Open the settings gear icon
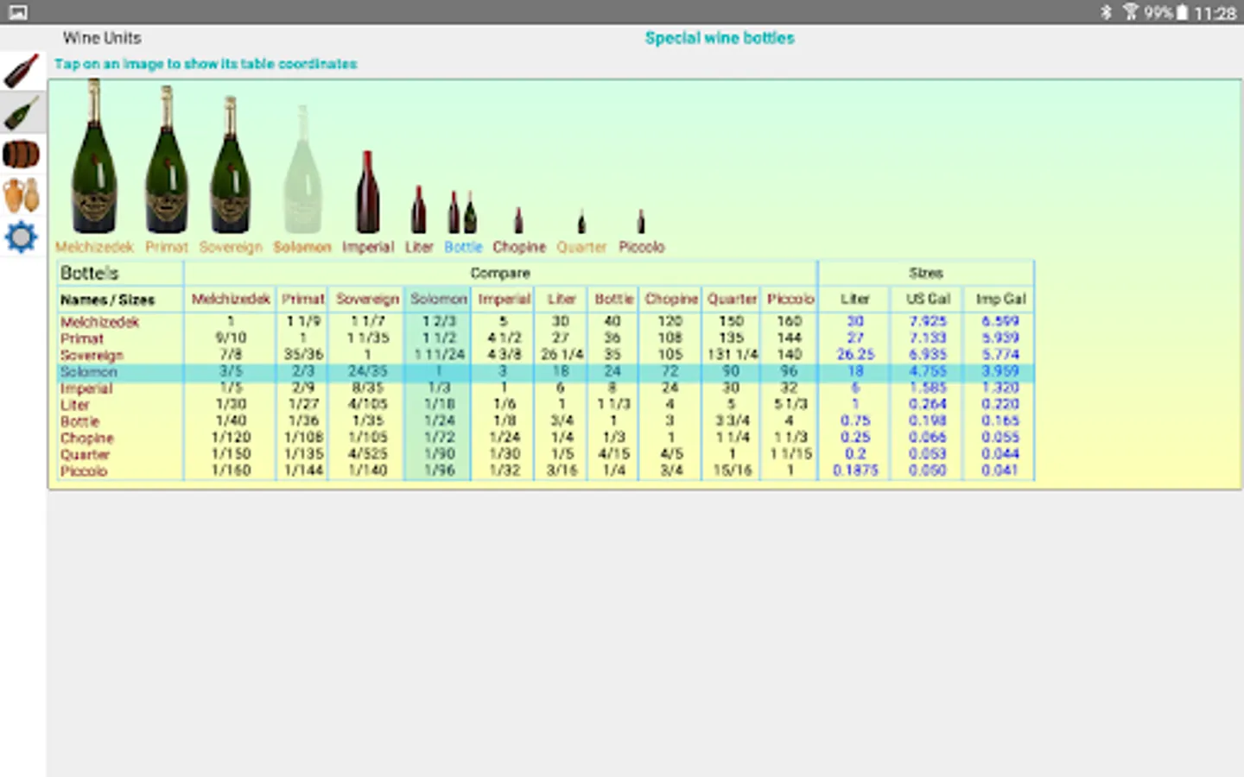 tap(22, 237)
